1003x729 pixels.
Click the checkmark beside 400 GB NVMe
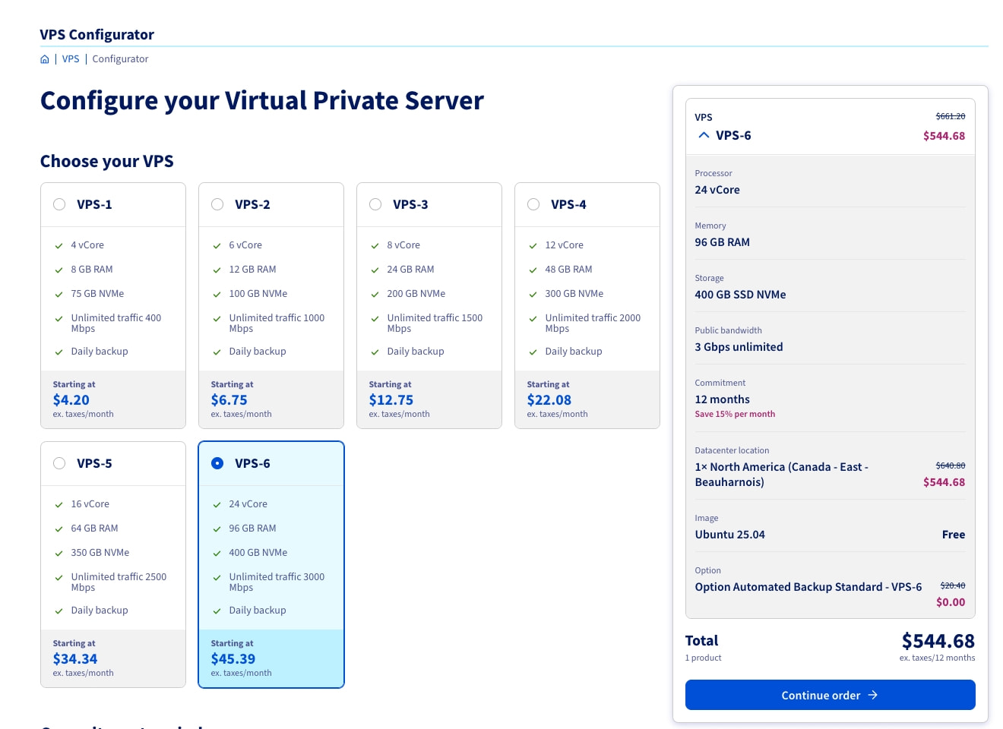pyautogui.click(x=217, y=554)
